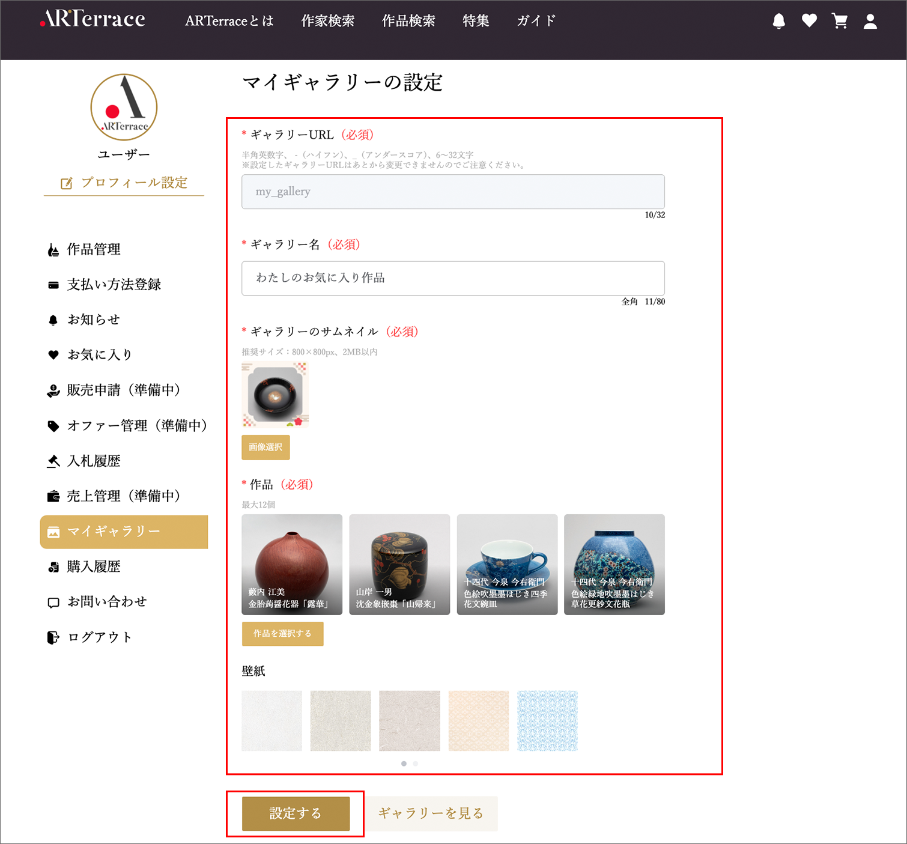This screenshot has height=844, width=907.
Task: Click the 支払い方法登録 card icon
Action: click(53, 285)
